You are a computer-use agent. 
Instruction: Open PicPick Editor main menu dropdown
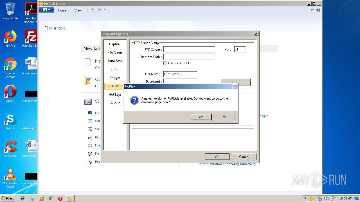point(46,10)
